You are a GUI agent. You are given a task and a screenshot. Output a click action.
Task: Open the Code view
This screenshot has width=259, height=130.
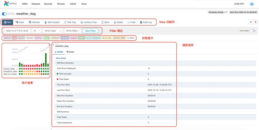coord(132,22)
